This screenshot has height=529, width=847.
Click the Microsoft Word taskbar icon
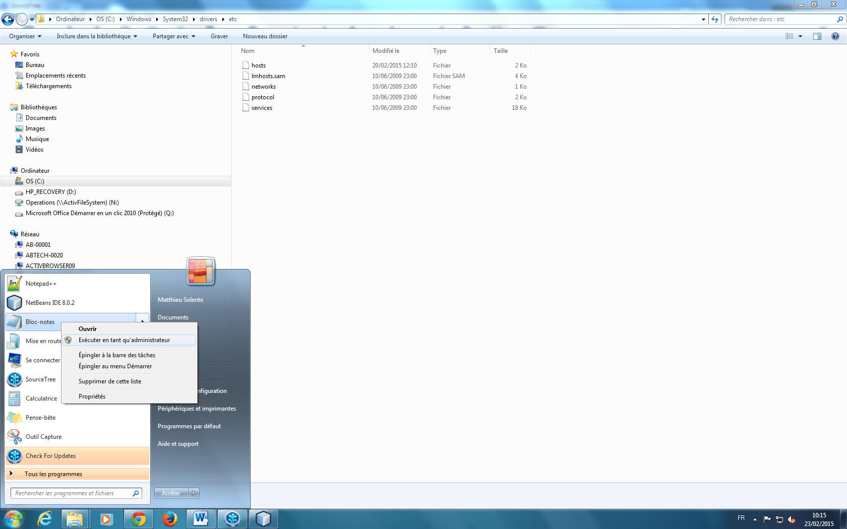pyautogui.click(x=201, y=519)
